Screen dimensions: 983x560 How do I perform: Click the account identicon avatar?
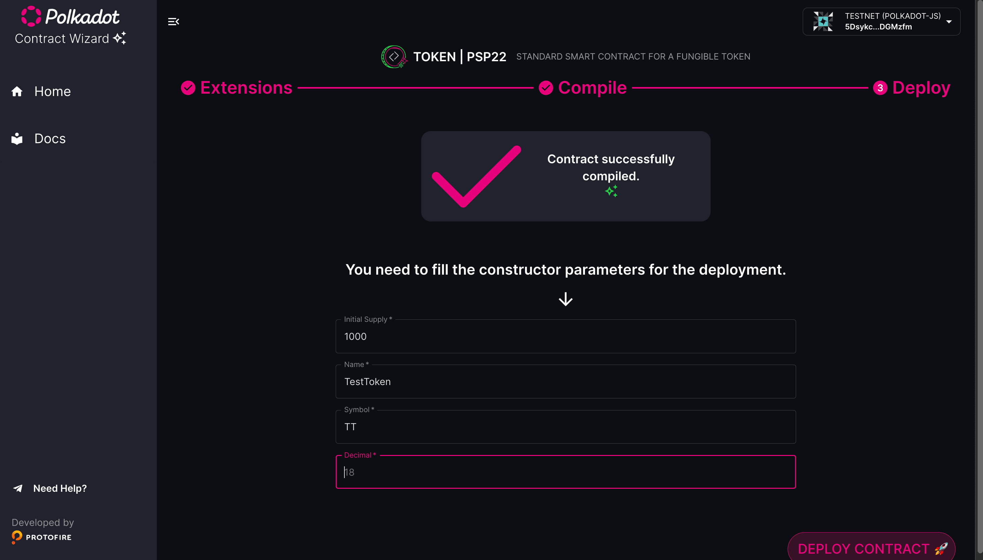point(823,21)
